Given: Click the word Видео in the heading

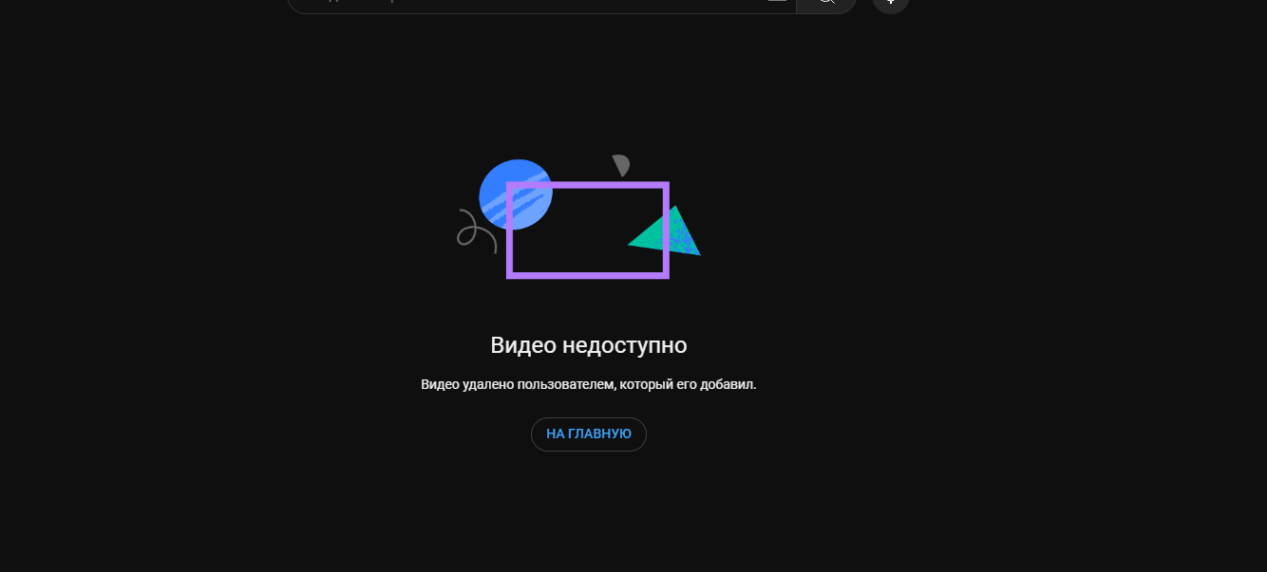Looking at the screenshot, I should [x=522, y=345].
